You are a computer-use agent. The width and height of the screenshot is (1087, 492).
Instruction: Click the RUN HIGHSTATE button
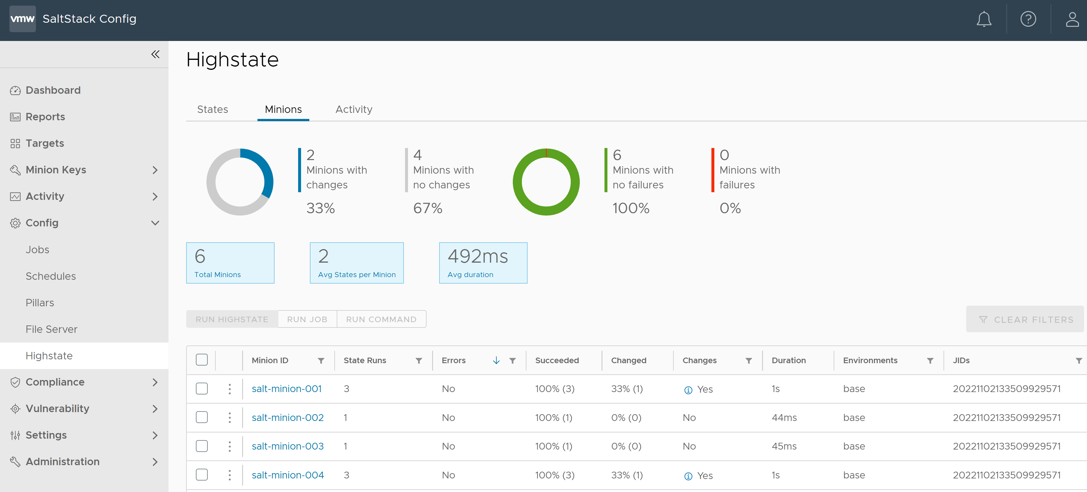click(x=232, y=319)
